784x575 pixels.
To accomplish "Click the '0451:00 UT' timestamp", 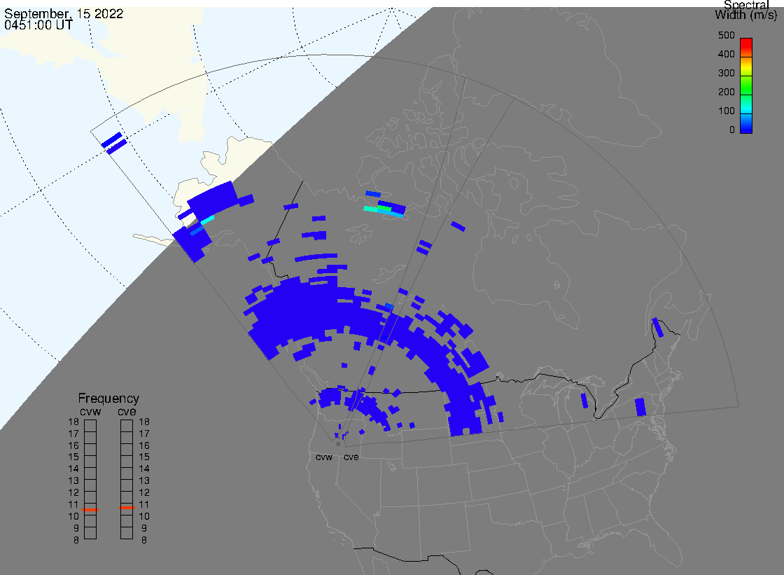I will [x=38, y=25].
